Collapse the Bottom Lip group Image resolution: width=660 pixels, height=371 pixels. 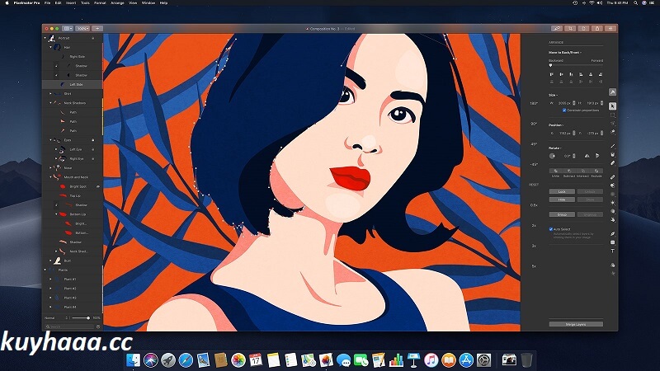pos(56,214)
